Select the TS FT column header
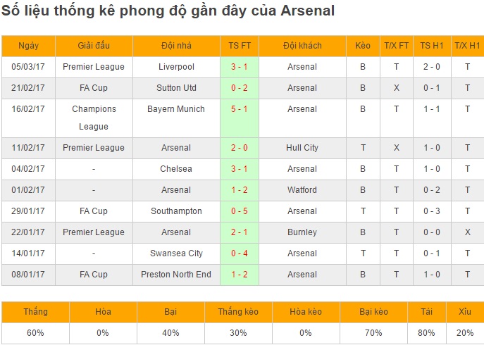The height and width of the screenshot is (345, 484). [x=240, y=46]
